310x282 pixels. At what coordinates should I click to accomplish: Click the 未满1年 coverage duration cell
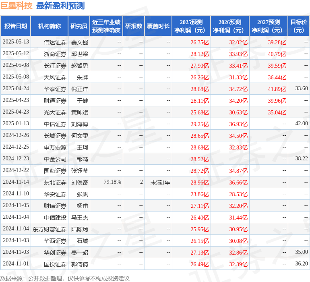point(160,182)
